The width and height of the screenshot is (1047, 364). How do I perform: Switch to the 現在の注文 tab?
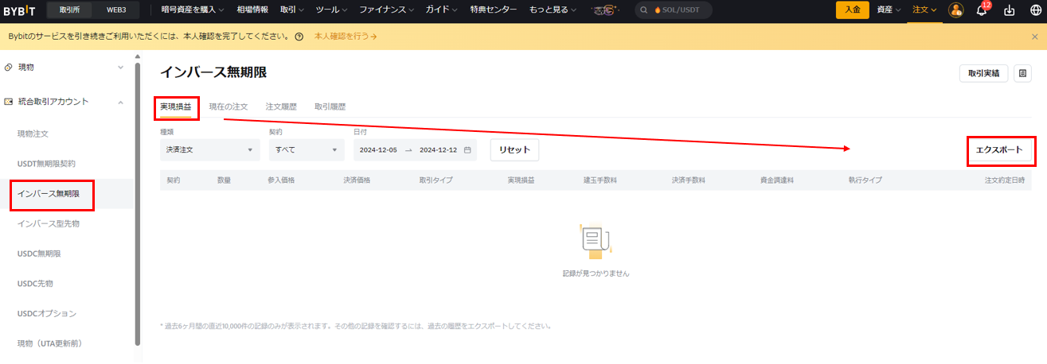coord(228,106)
